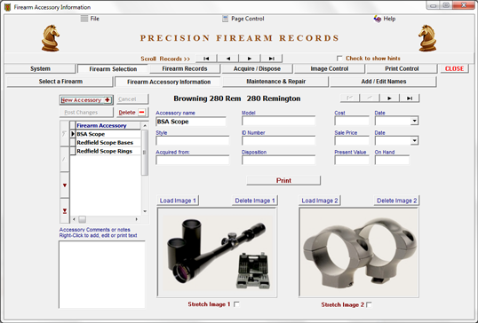This screenshot has height=323, width=478.
Task: Click Load Image 1 button
Action: pyautogui.click(x=178, y=201)
